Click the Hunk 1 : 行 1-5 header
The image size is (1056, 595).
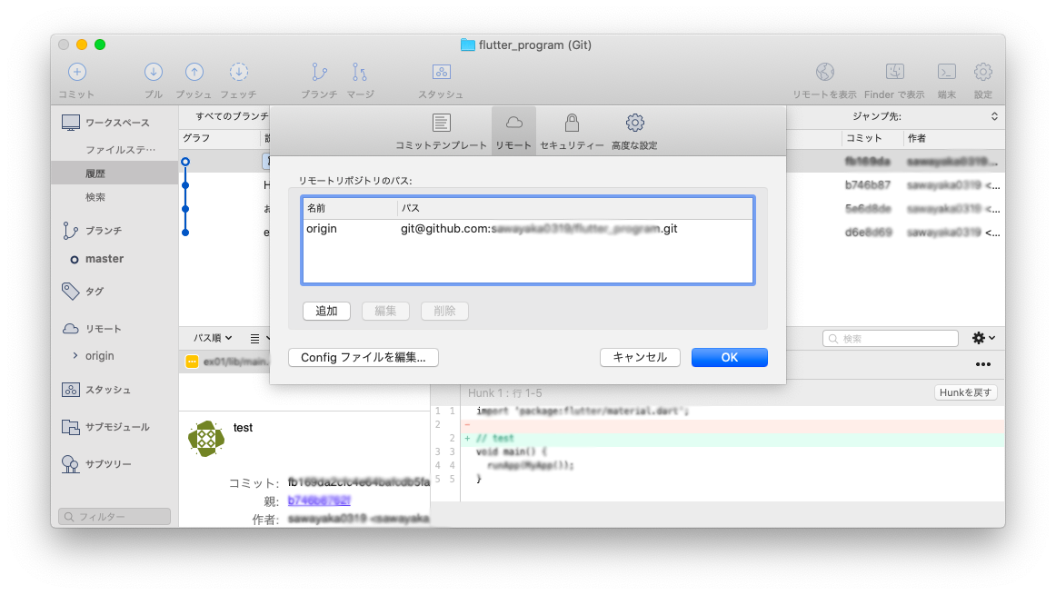[505, 393]
